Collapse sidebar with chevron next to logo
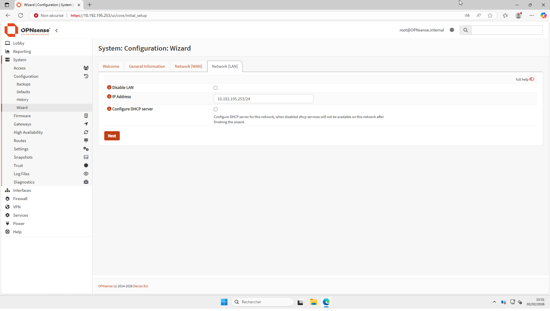550x311 pixels. click(57, 31)
